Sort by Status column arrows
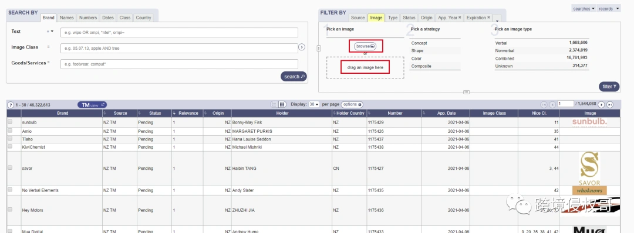 click(x=140, y=113)
